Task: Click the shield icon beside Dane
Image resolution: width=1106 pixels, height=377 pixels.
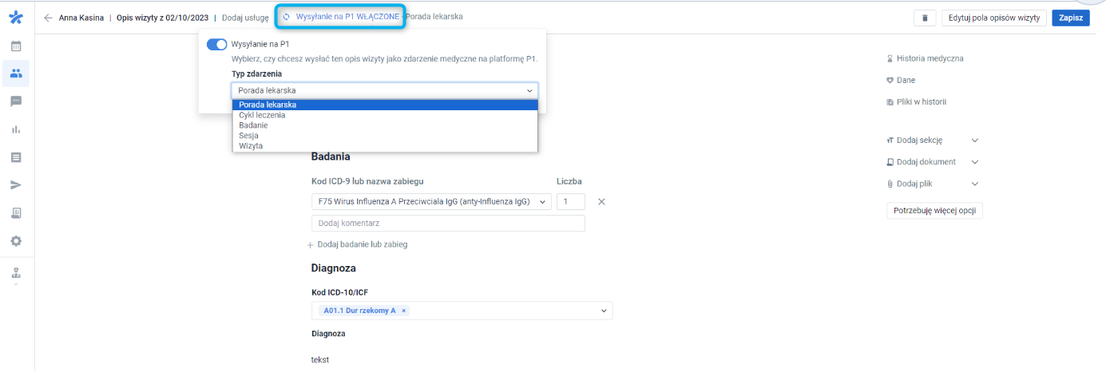Action: [890, 81]
